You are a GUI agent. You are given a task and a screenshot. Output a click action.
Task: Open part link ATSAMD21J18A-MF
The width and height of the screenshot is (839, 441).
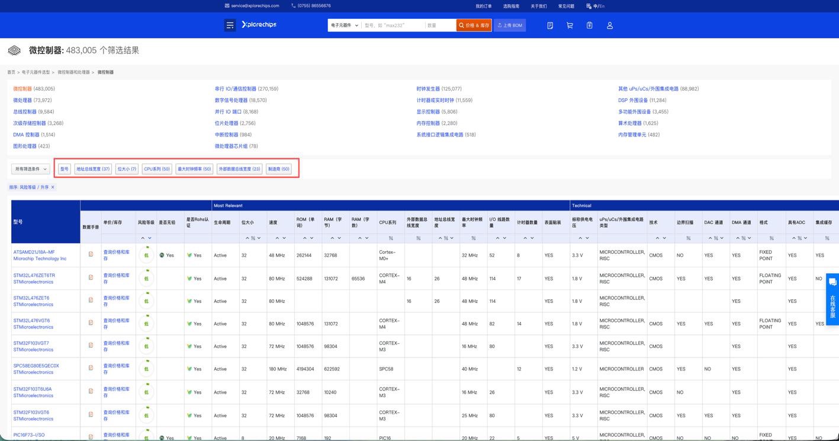[34, 252]
